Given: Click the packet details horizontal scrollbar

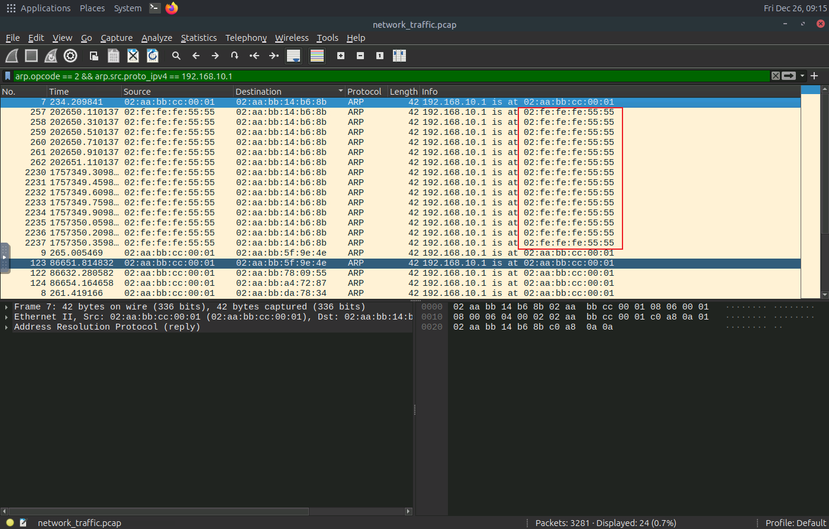Looking at the screenshot, I should [159, 511].
